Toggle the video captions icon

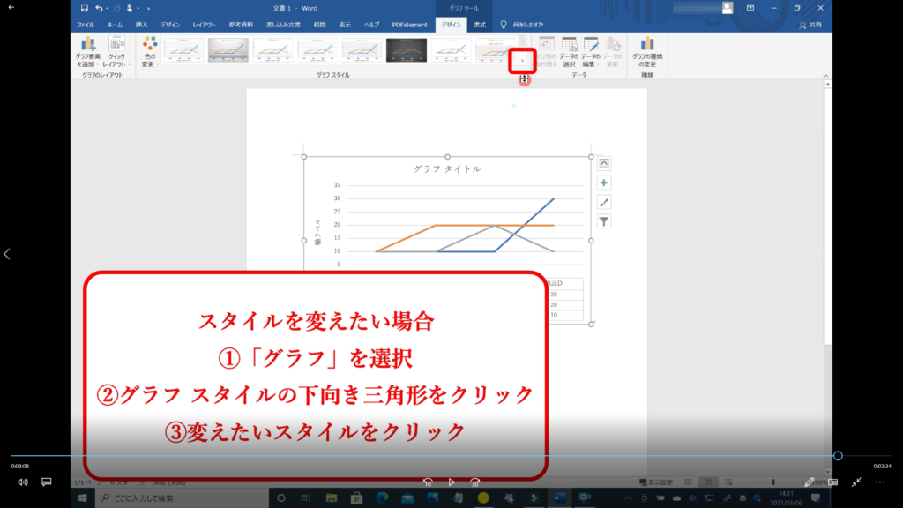47,482
